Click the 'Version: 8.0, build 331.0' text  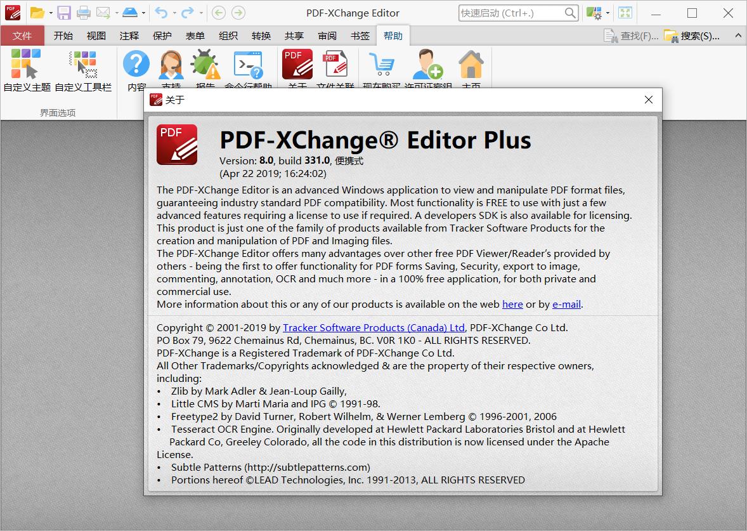tap(275, 161)
